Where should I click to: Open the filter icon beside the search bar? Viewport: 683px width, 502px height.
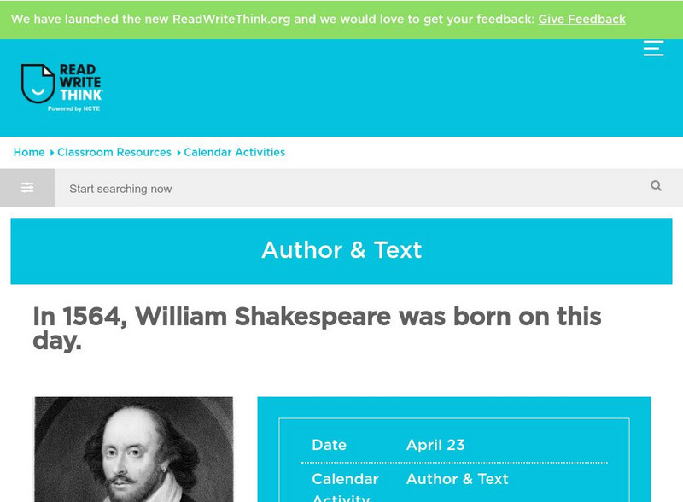pos(26,186)
